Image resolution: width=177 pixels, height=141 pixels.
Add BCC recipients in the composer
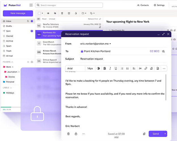click(157, 51)
